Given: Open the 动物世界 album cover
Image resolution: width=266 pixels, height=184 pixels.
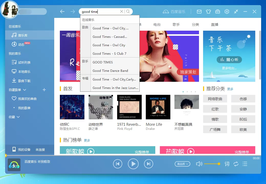Looking at the screenshot, I should pos(101,107).
